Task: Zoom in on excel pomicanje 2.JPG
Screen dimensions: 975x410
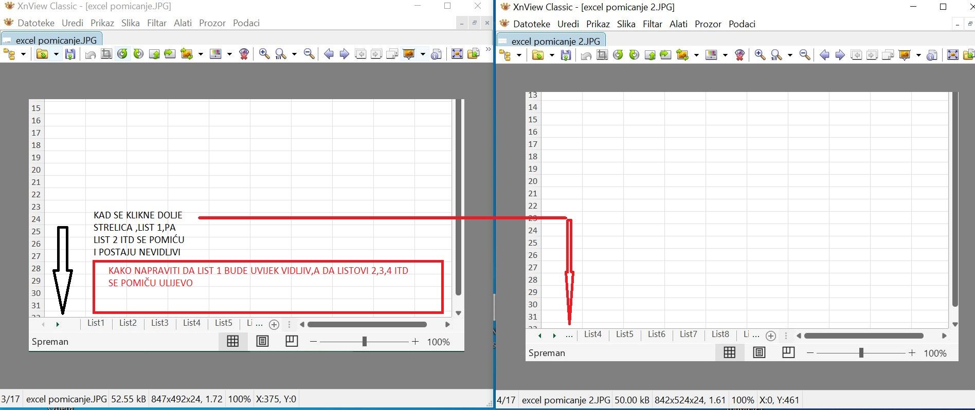Action: 760,55
